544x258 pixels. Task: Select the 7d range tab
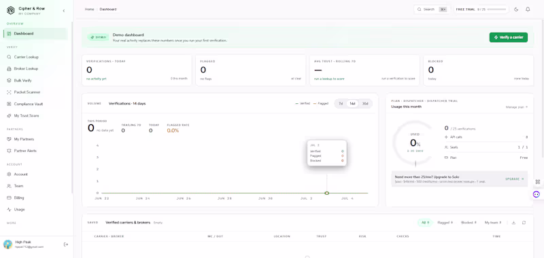tap(341, 104)
